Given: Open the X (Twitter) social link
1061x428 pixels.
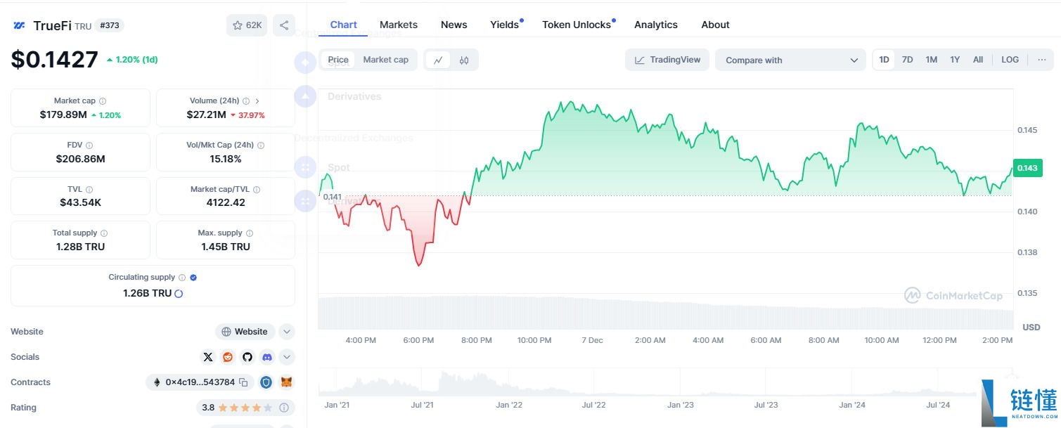Looking at the screenshot, I should 208,357.
